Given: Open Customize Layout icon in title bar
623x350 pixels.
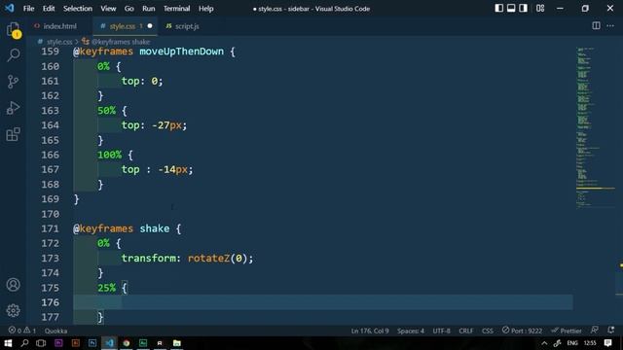Looking at the screenshot, I should 540,9.
